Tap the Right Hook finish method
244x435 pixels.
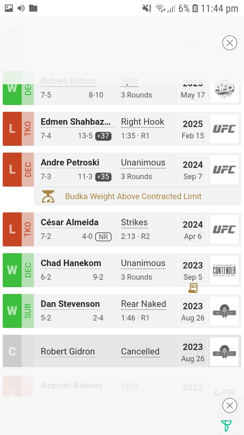point(142,122)
